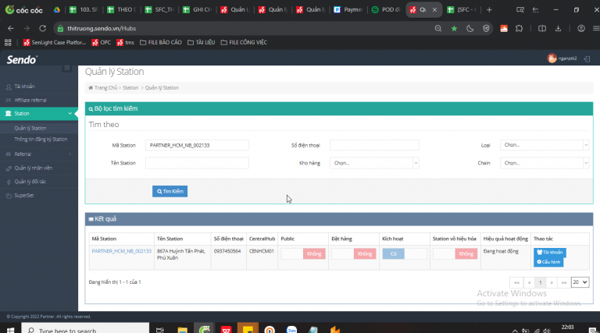Toggle the Public switch showing Không

click(303, 254)
